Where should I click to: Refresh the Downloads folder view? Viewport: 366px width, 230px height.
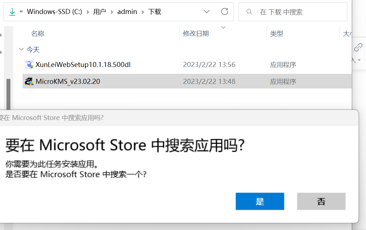coord(225,11)
